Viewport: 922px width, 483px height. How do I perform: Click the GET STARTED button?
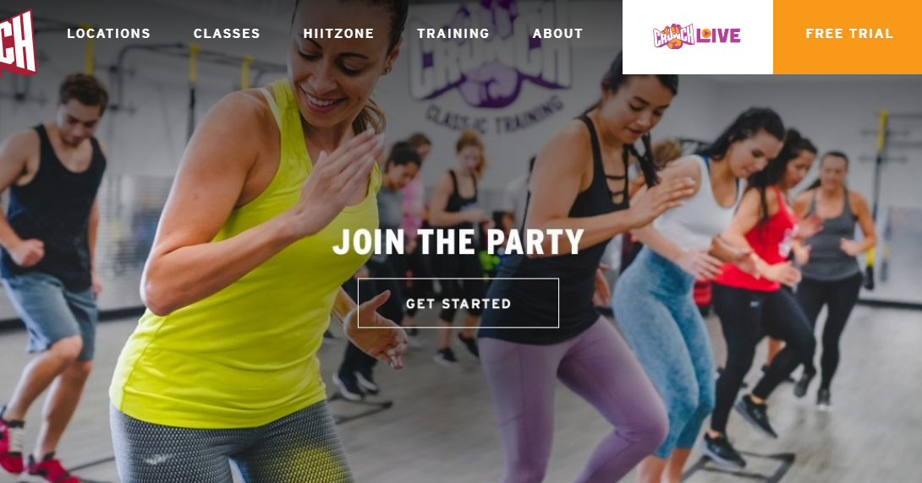(x=458, y=303)
